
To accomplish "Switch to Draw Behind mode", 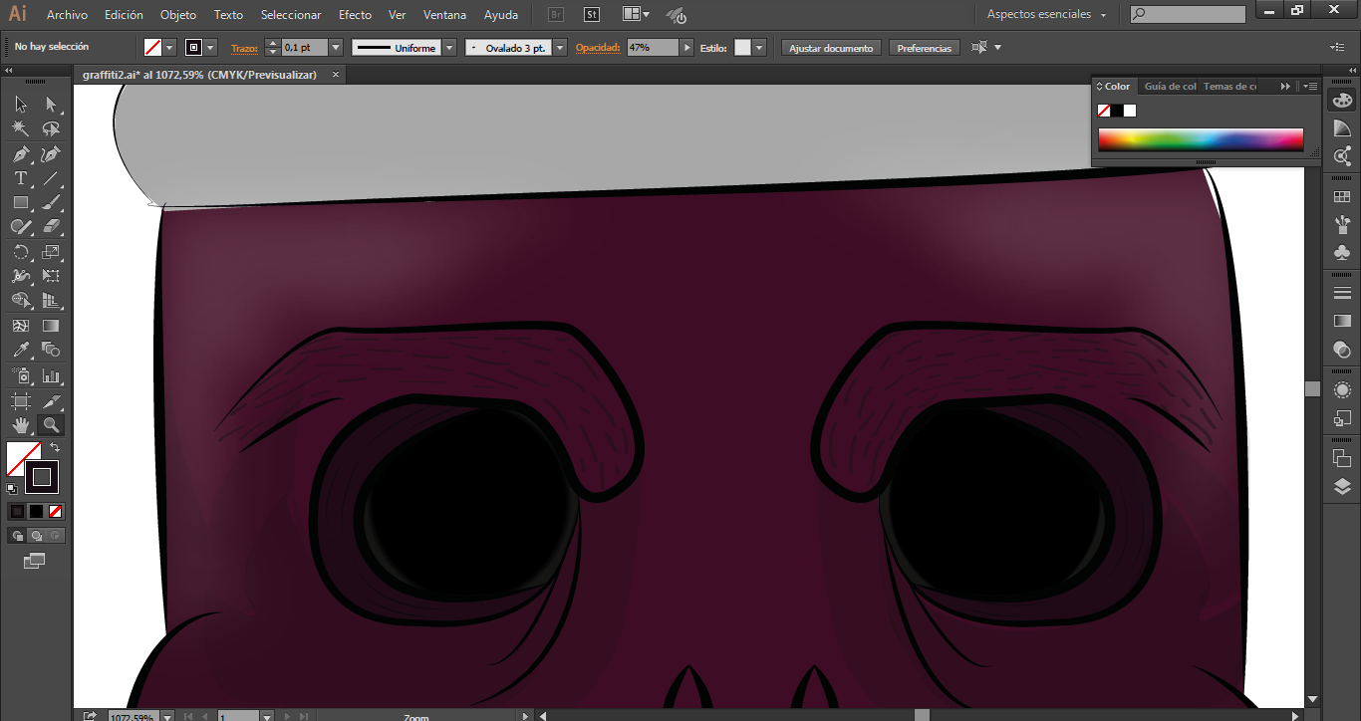I will coord(36,536).
